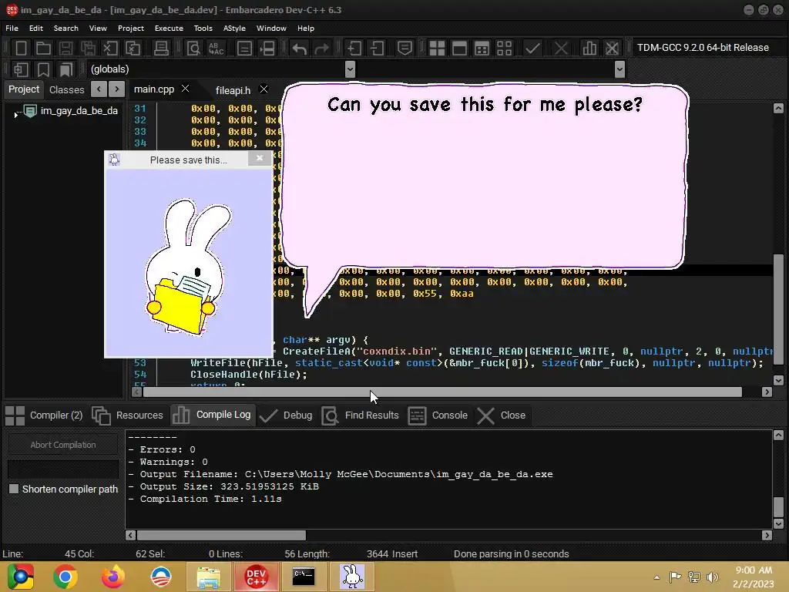Open the (globals) scope dropdown
Image resolution: width=789 pixels, height=592 pixels.
click(351, 69)
